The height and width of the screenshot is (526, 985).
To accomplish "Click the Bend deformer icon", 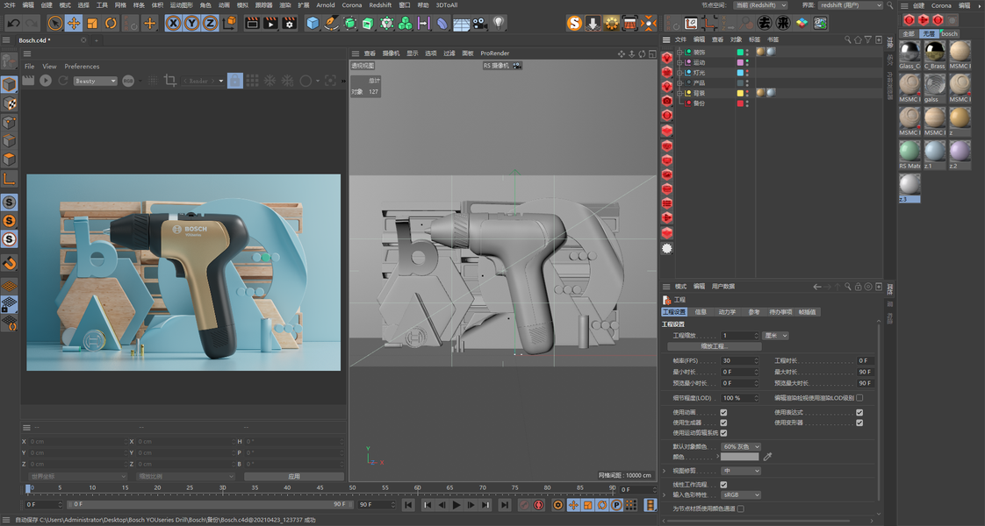I will pos(442,23).
